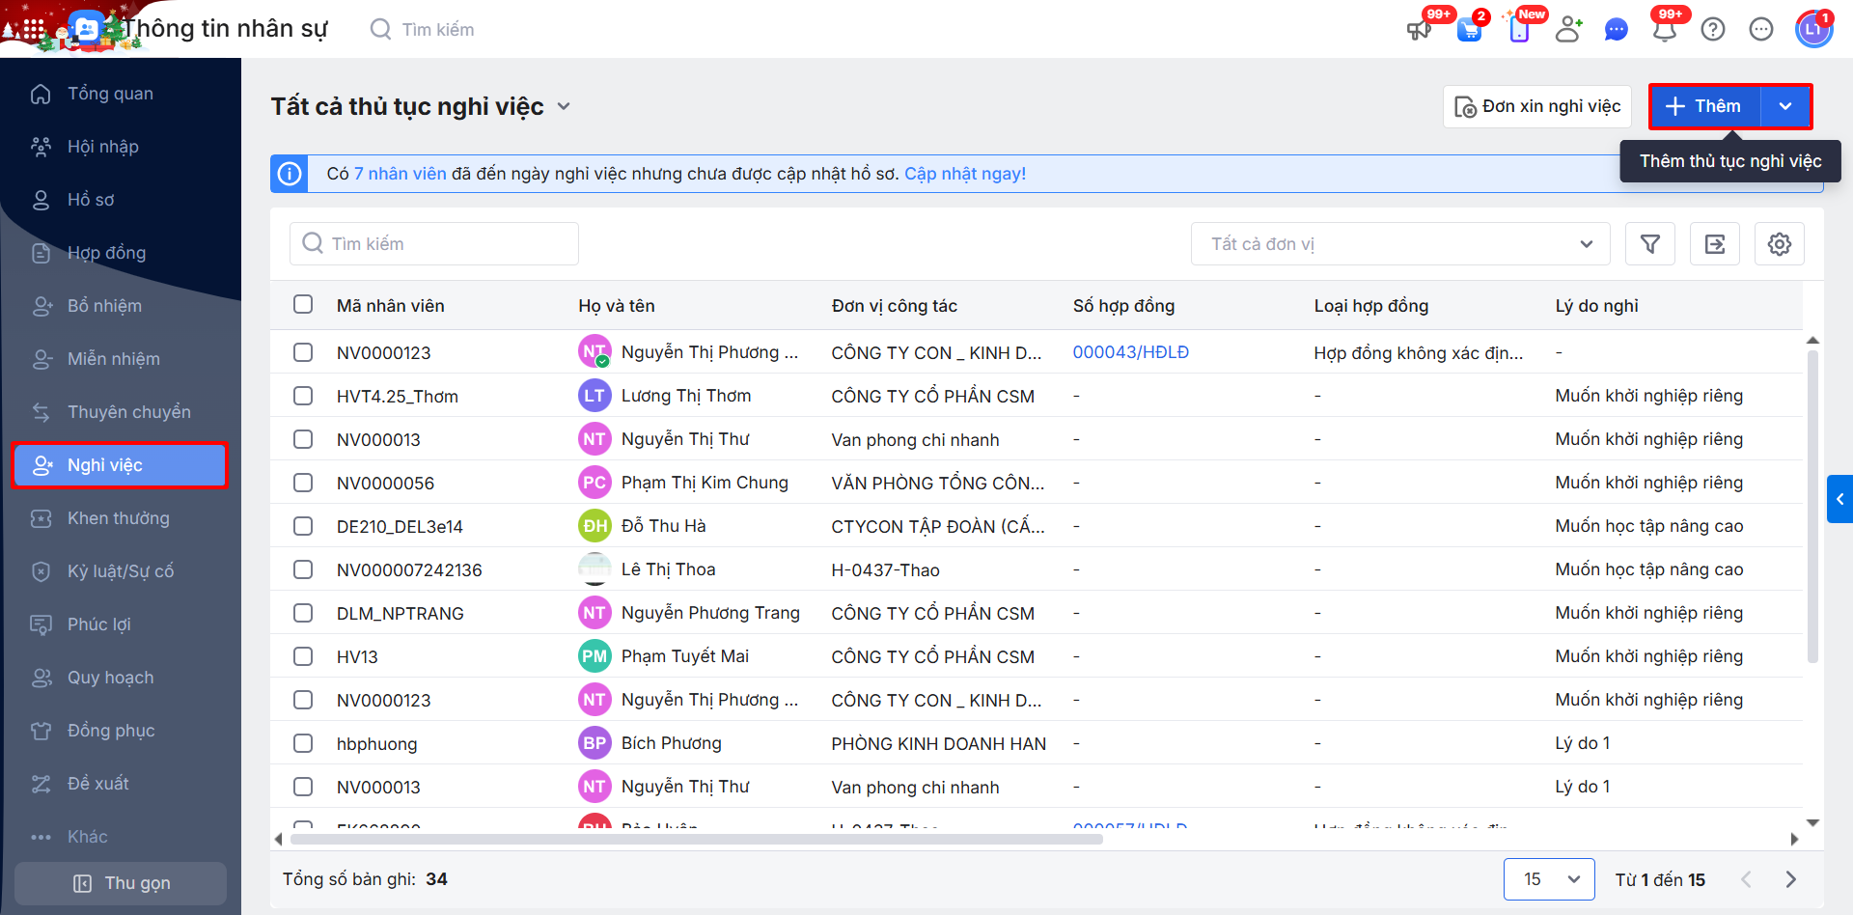
Task: Open the chat messenger icon
Action: [1616, 30]
